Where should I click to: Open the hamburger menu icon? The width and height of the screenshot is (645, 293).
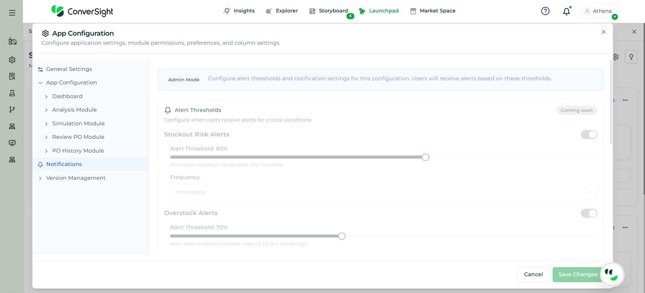click(12, 13)
